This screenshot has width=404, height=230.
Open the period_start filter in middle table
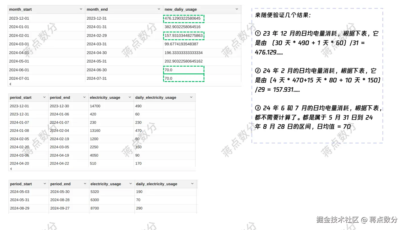point(44,97)
